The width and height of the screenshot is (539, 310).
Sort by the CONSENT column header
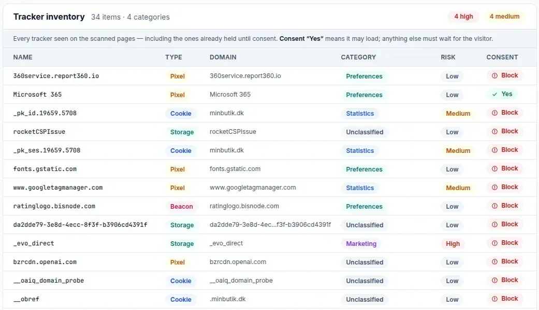502,57
